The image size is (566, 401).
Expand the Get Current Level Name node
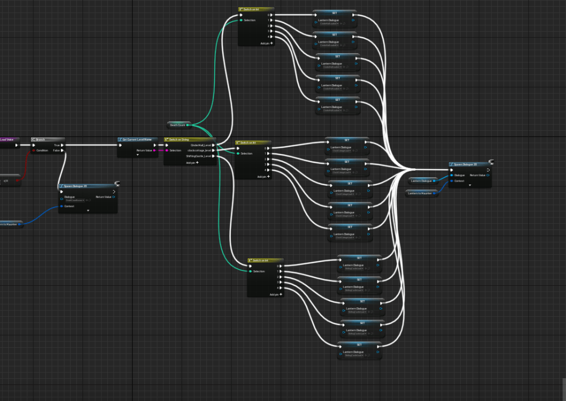[138, 155]
